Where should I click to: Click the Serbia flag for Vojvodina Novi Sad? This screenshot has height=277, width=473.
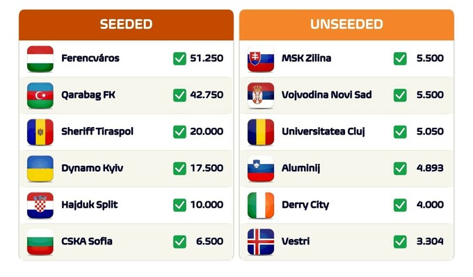pyautogui.click(x=261, y=95)
